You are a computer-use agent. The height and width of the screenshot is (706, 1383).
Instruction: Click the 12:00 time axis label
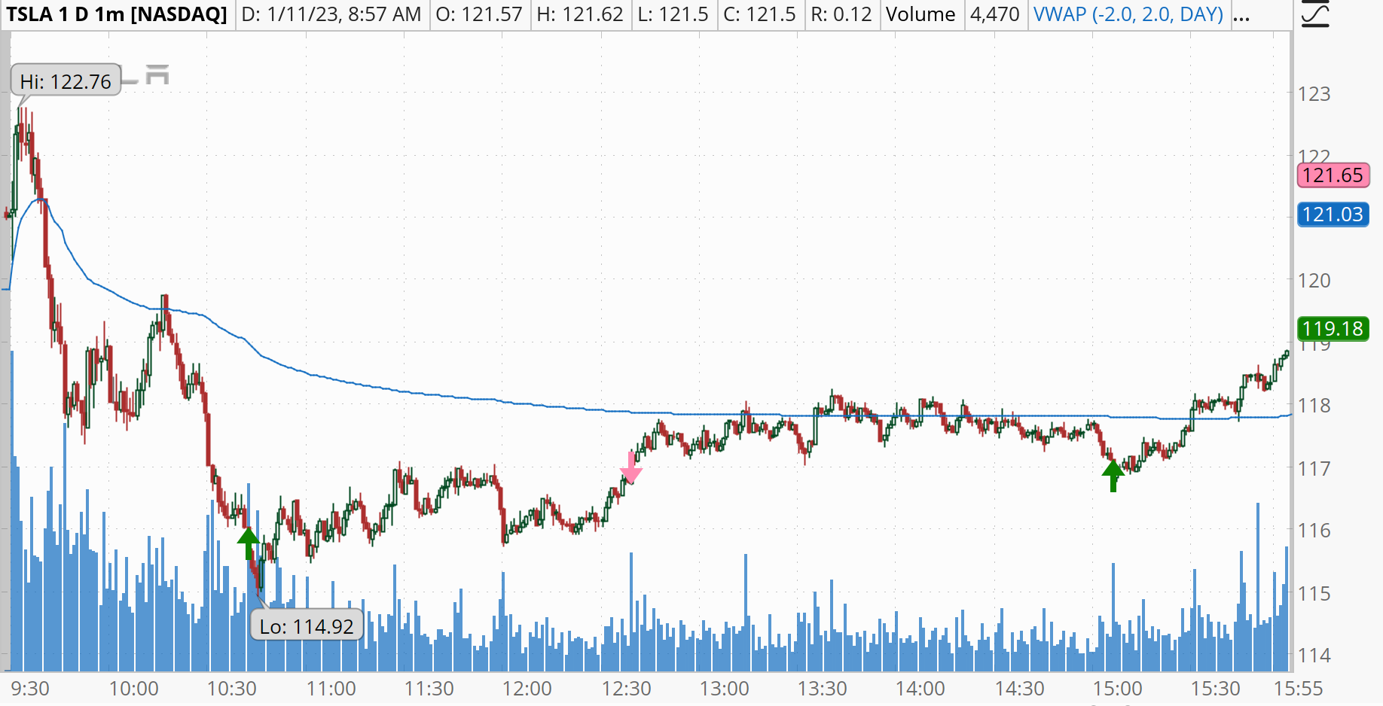[527, 689]
